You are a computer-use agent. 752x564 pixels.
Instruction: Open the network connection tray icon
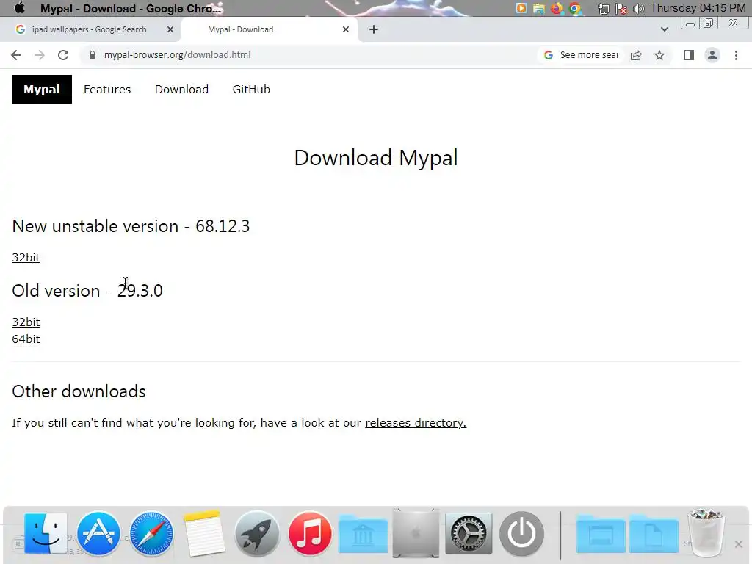tap(604, 9)
